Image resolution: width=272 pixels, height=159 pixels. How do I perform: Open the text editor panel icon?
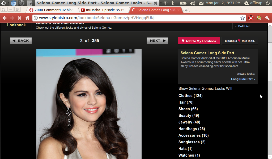click(x=30, y=3)
